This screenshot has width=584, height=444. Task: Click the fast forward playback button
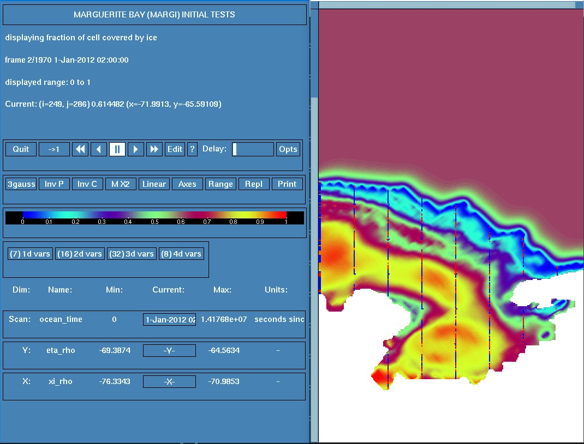point(154,149)
